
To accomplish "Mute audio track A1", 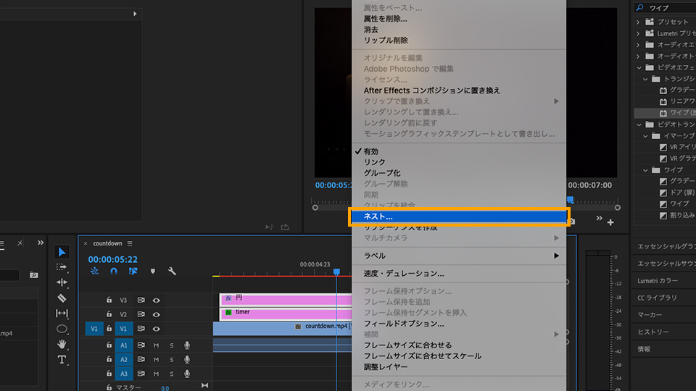I will [x=157, y=345].
